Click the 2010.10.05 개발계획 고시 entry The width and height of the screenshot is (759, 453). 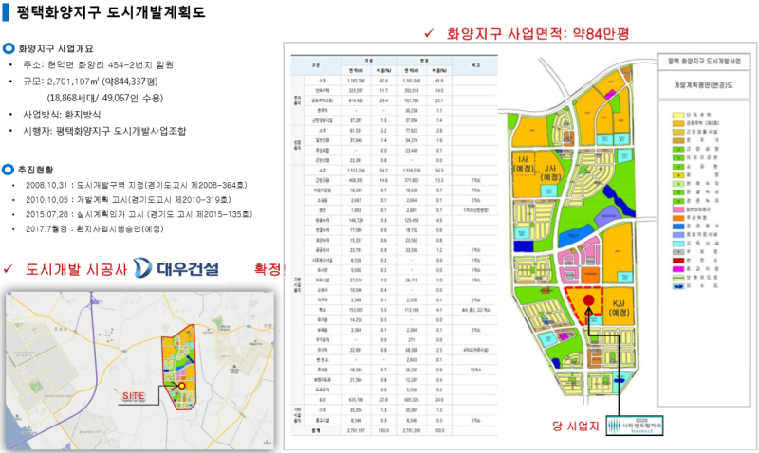(x=128, y=200)
